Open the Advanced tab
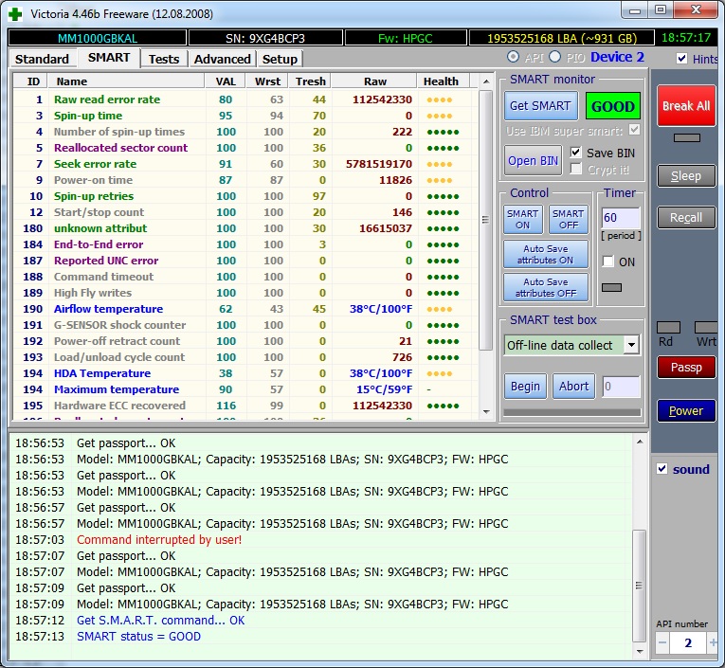 pos(223,59)
